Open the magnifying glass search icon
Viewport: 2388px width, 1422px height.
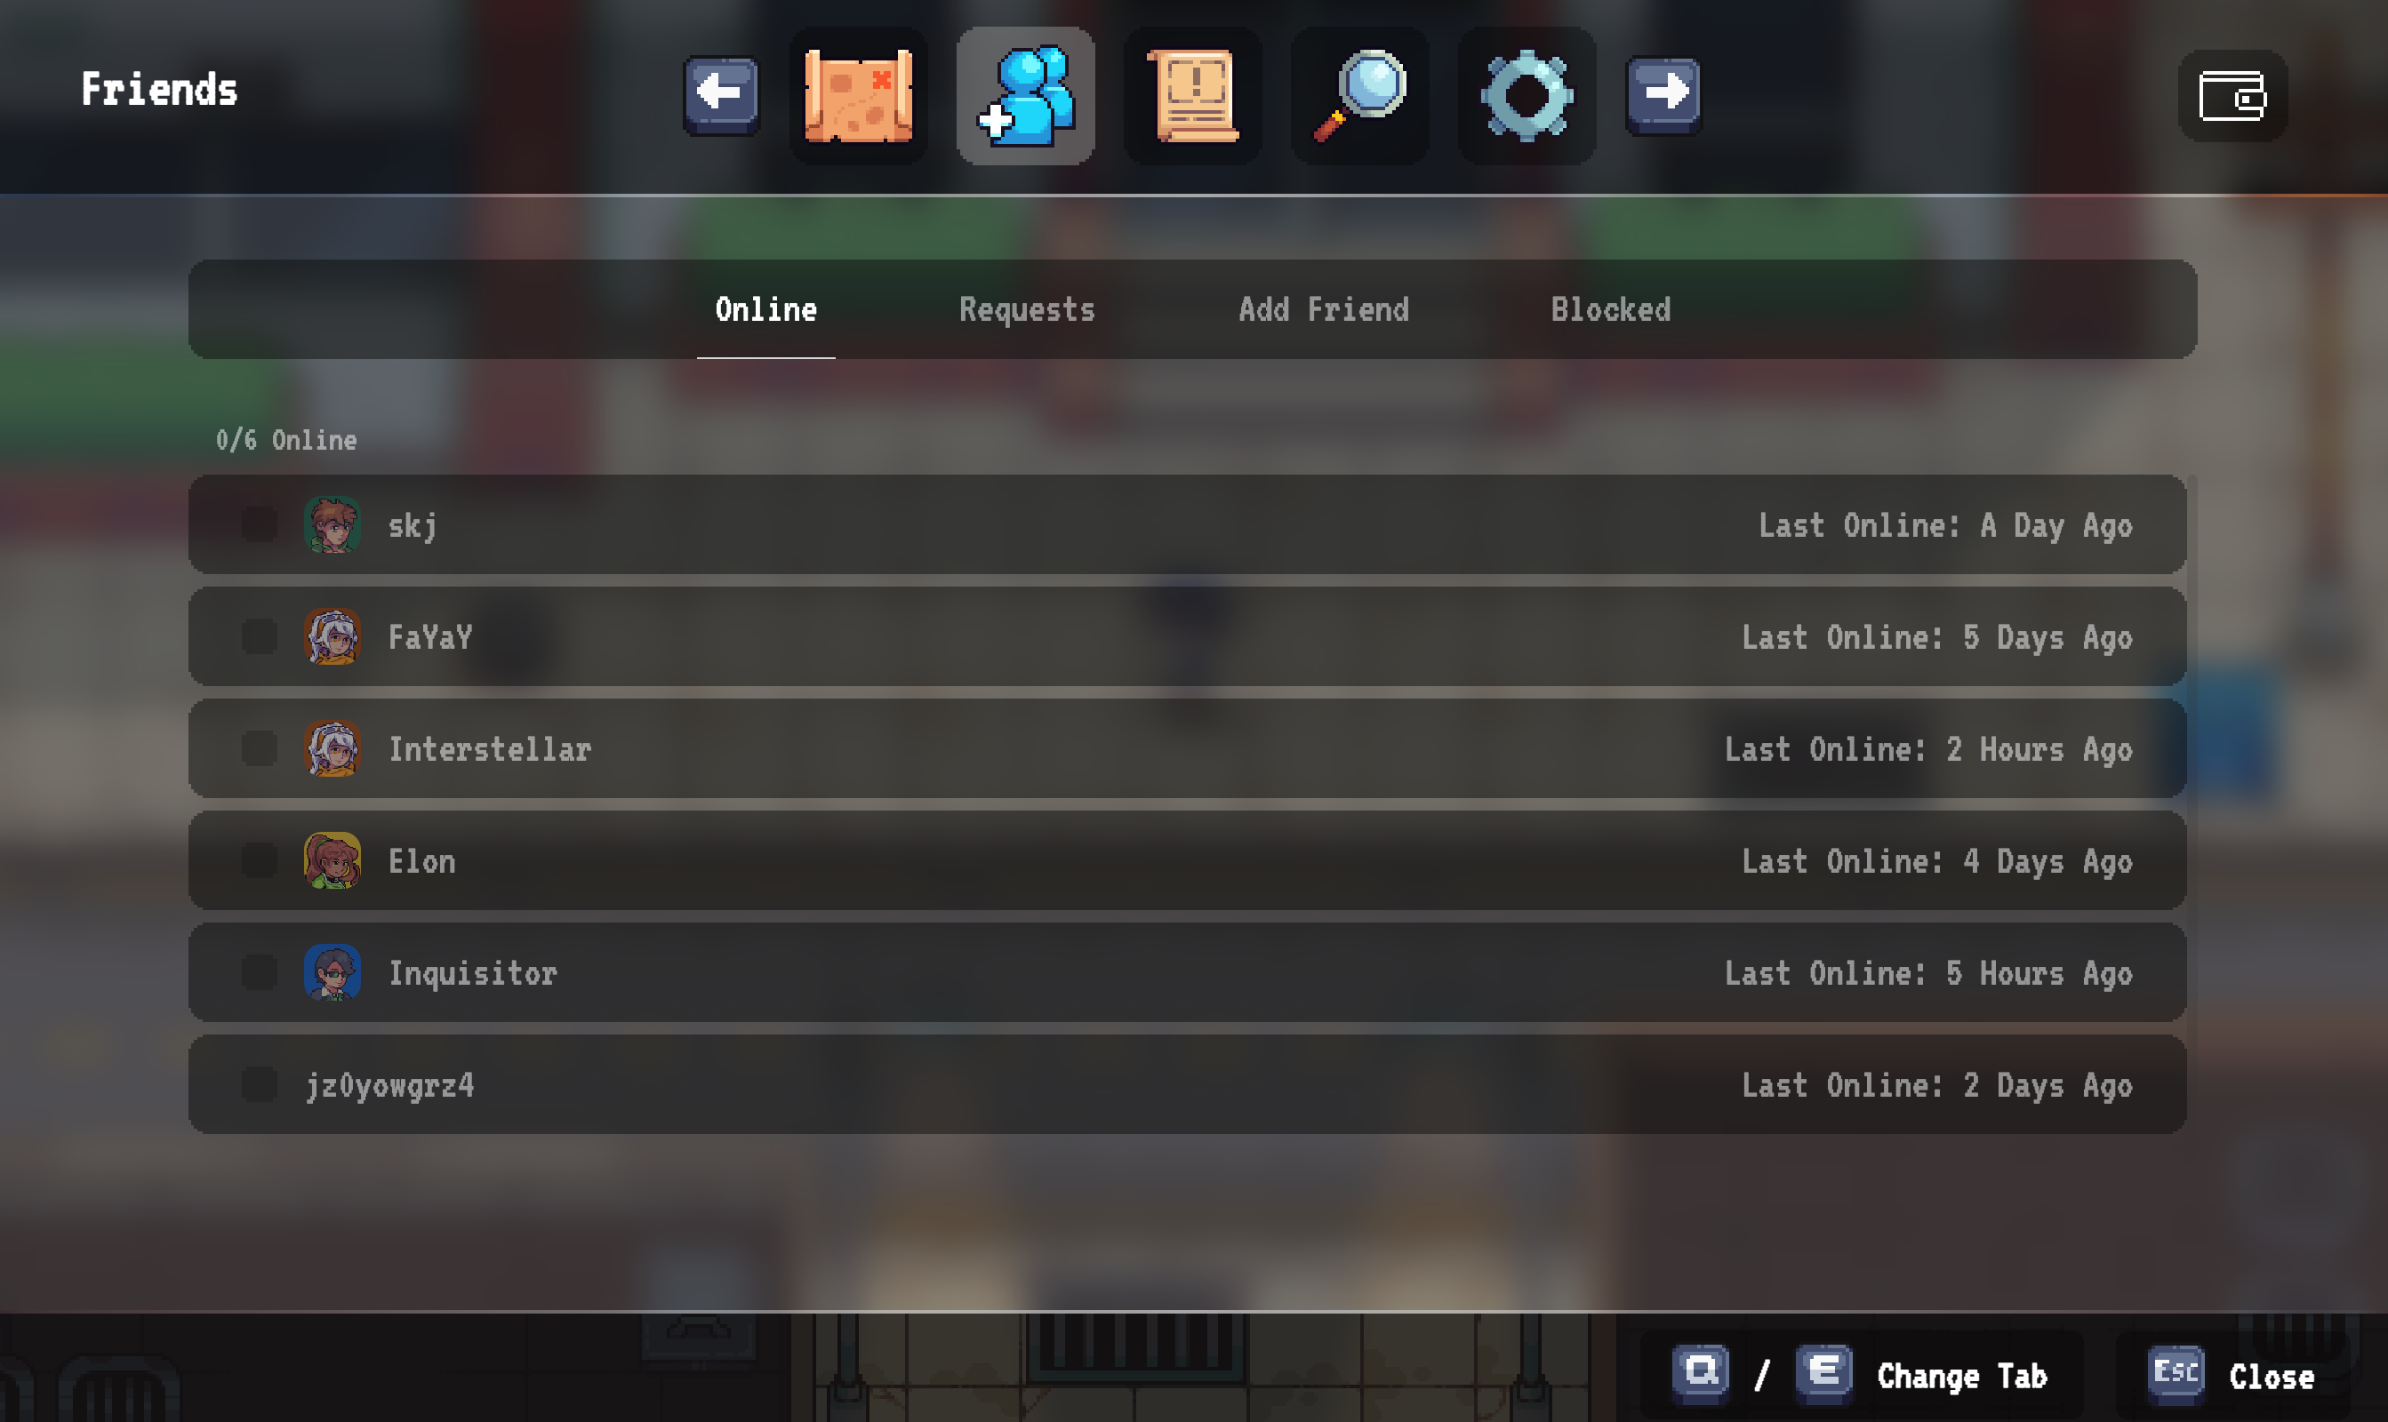tap(1359, 96)
